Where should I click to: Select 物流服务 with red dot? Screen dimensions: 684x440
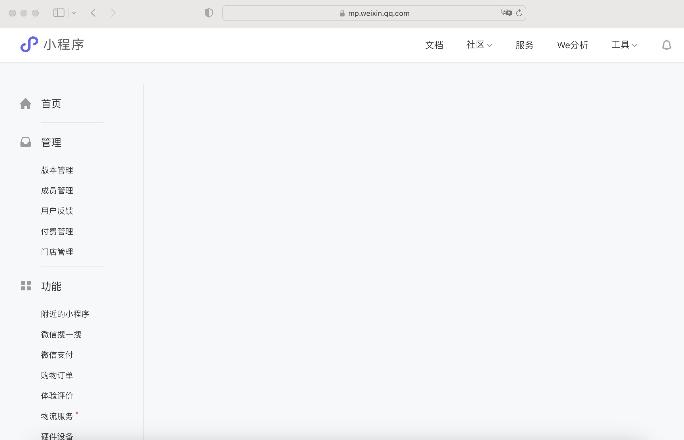click(x=57, y=416)
